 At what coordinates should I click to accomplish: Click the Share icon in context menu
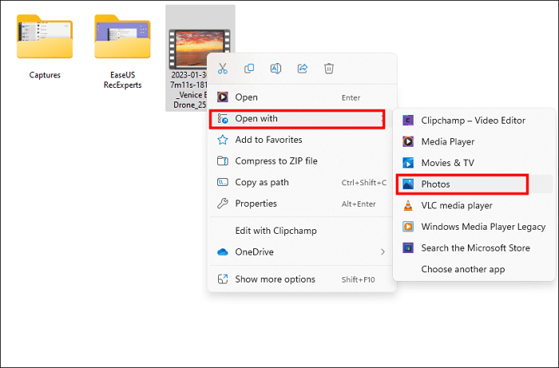[x=303, y=69]
